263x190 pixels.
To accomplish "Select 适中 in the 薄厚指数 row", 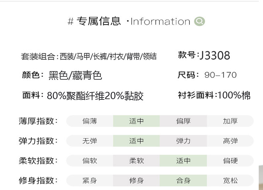I will [136, 121].
